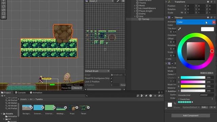Click the G channel color slider

coord(193,82)
